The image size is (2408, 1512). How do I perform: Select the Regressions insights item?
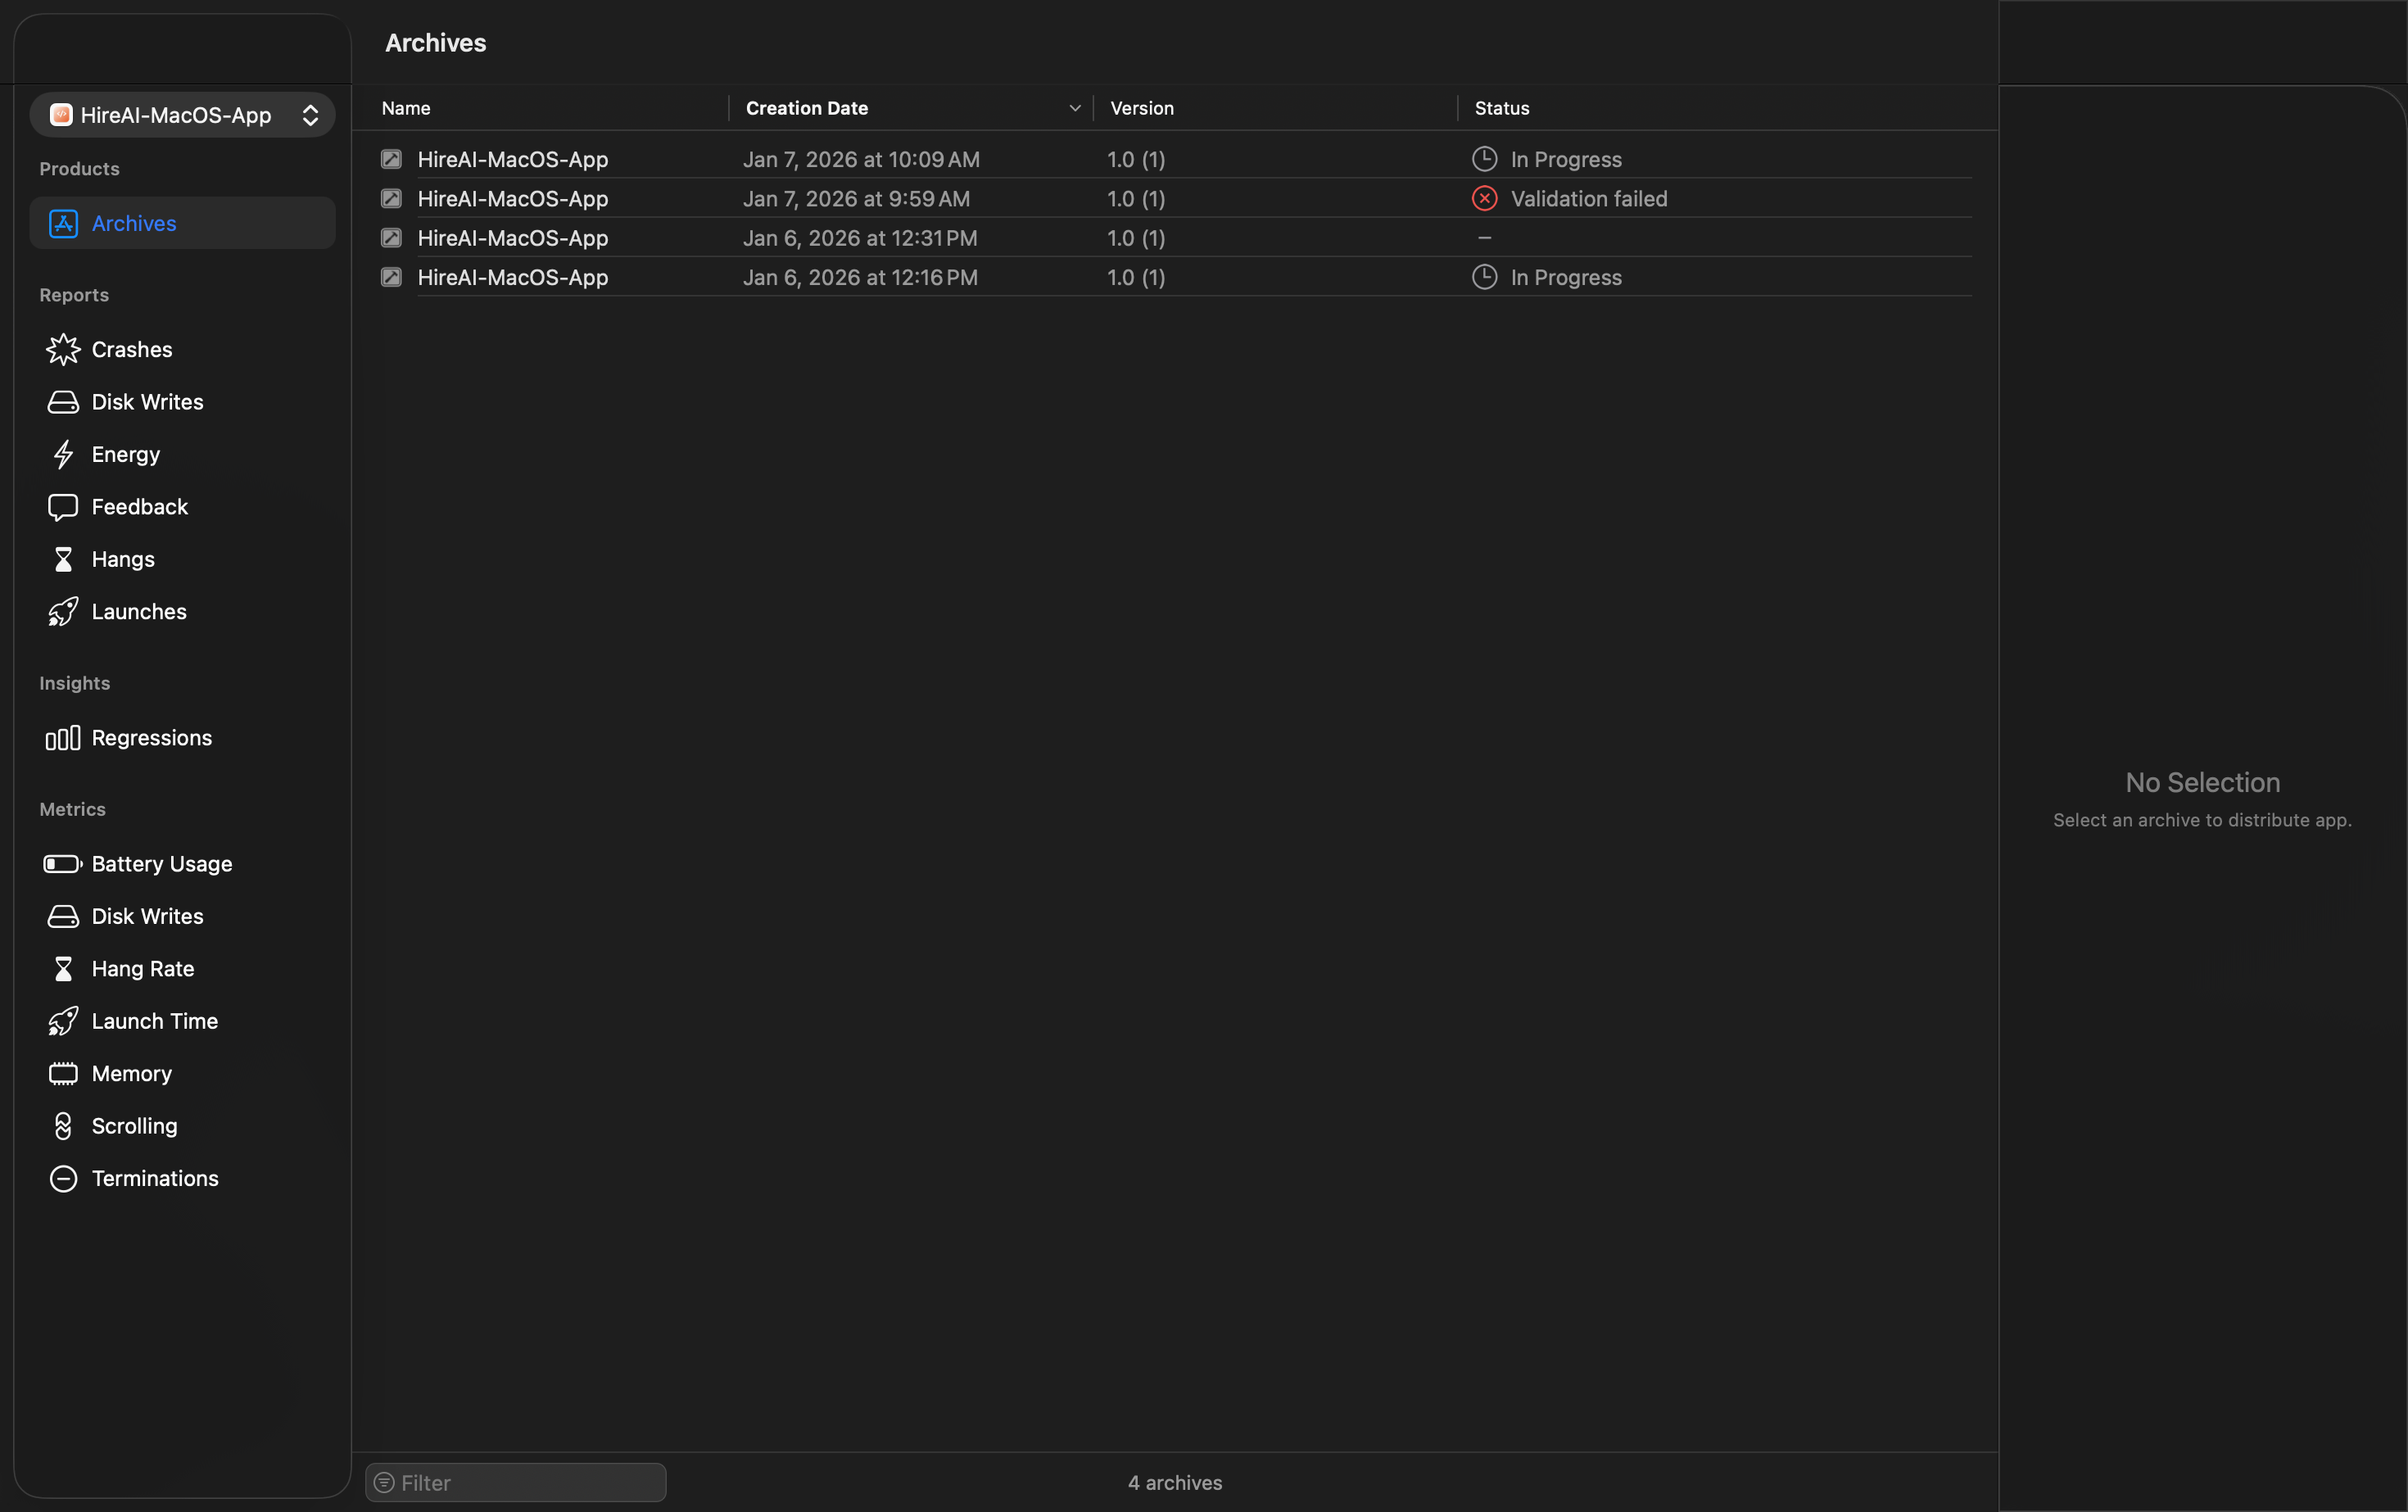point(151,738)
